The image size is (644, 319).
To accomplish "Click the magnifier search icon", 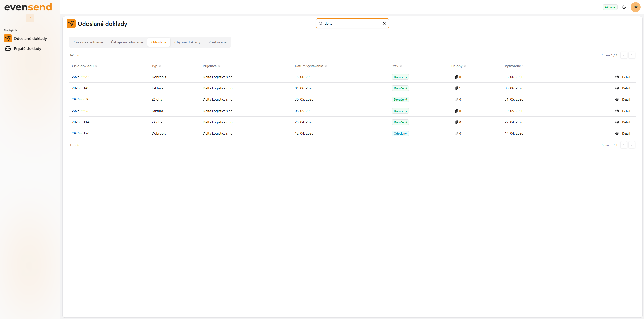I will click(x=321, y=23).
